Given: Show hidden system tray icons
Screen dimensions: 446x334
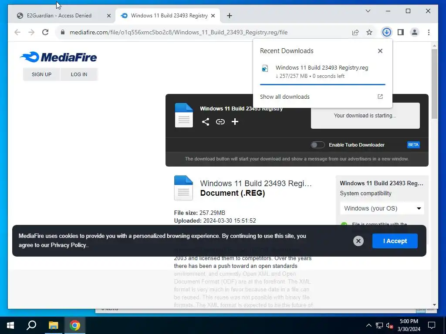Looking at the screenshot, I should tap(368, 325).
